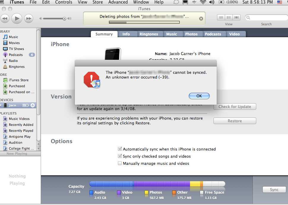The width and height of the screenshot is (288, 205).
Task: Switch to the Info tab
Action: tap(126, 34)
